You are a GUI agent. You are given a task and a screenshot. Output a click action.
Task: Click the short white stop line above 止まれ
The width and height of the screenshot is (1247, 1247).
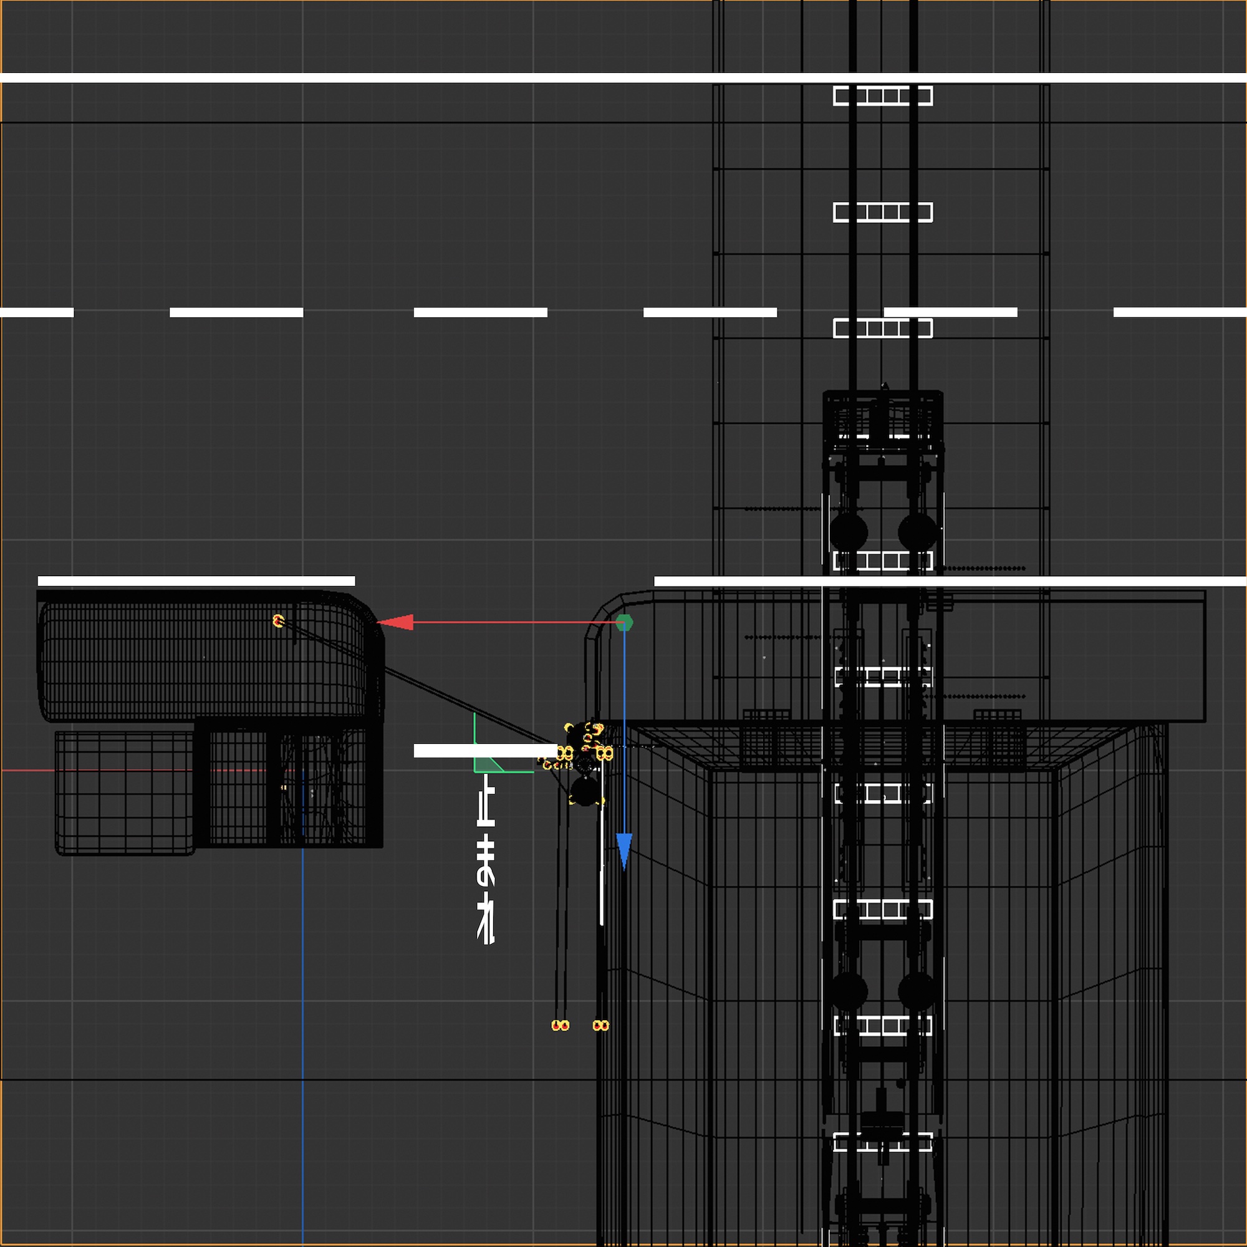(484, 751)
